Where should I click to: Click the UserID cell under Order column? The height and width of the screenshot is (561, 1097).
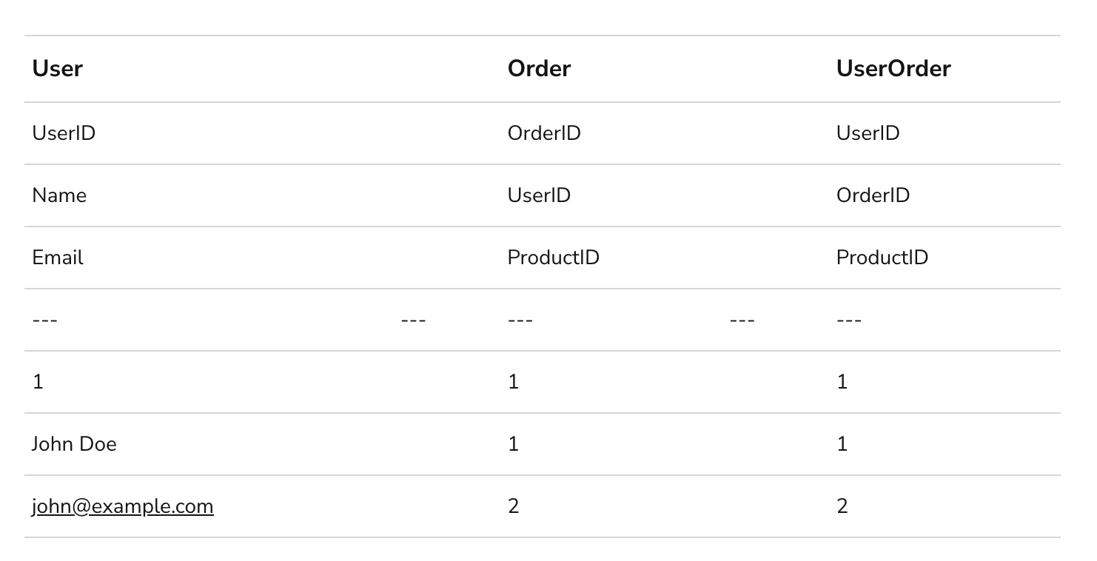click(x=539, y=195)
